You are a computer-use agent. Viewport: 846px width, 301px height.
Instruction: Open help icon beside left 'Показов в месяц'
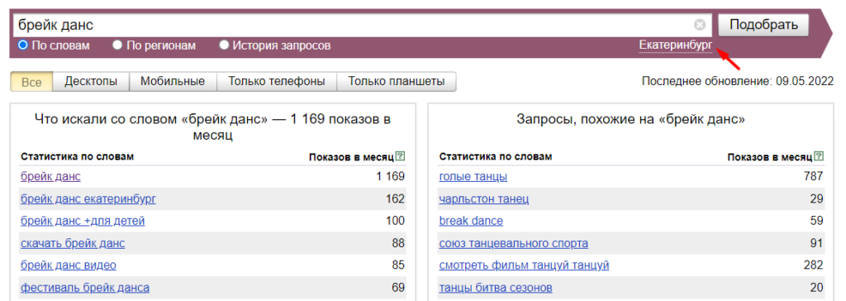[400, 156]
